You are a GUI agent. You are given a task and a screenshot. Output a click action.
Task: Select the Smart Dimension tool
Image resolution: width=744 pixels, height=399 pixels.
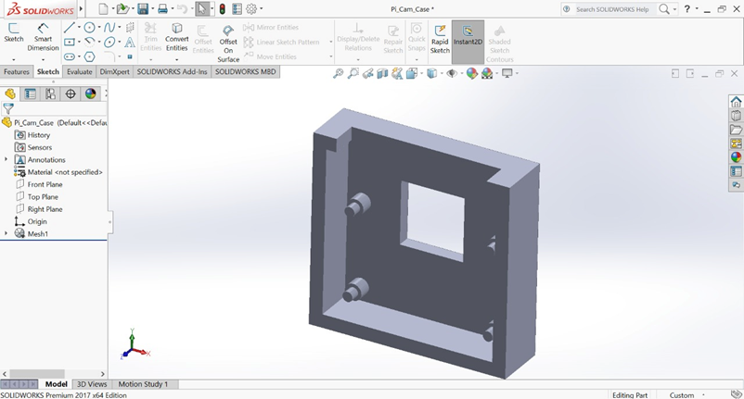point(43,37)
